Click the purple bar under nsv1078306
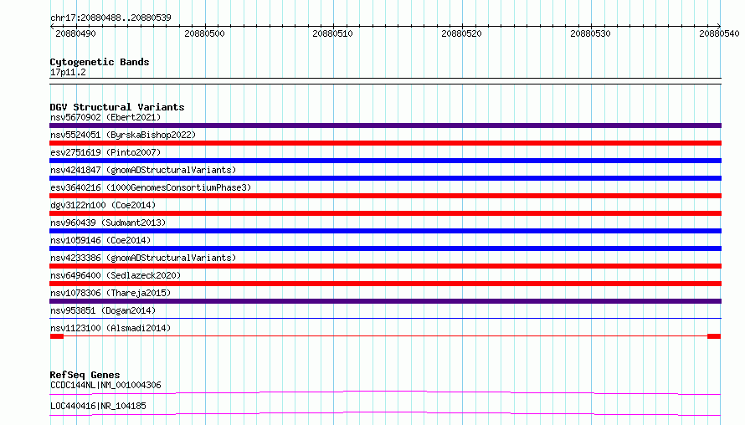Viewport: 745px width, 425px height. [385, 301]
